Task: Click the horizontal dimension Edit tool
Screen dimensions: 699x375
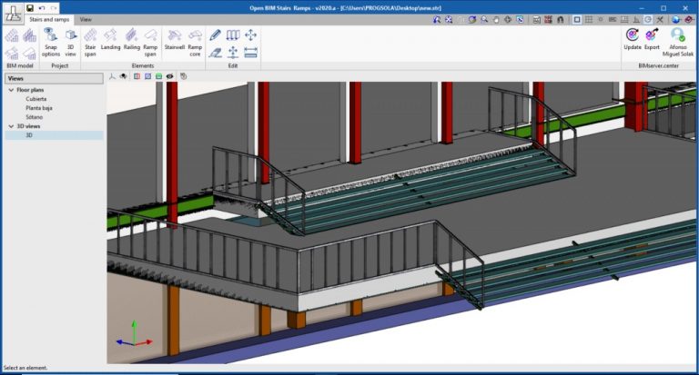Action: pos(251,53)
